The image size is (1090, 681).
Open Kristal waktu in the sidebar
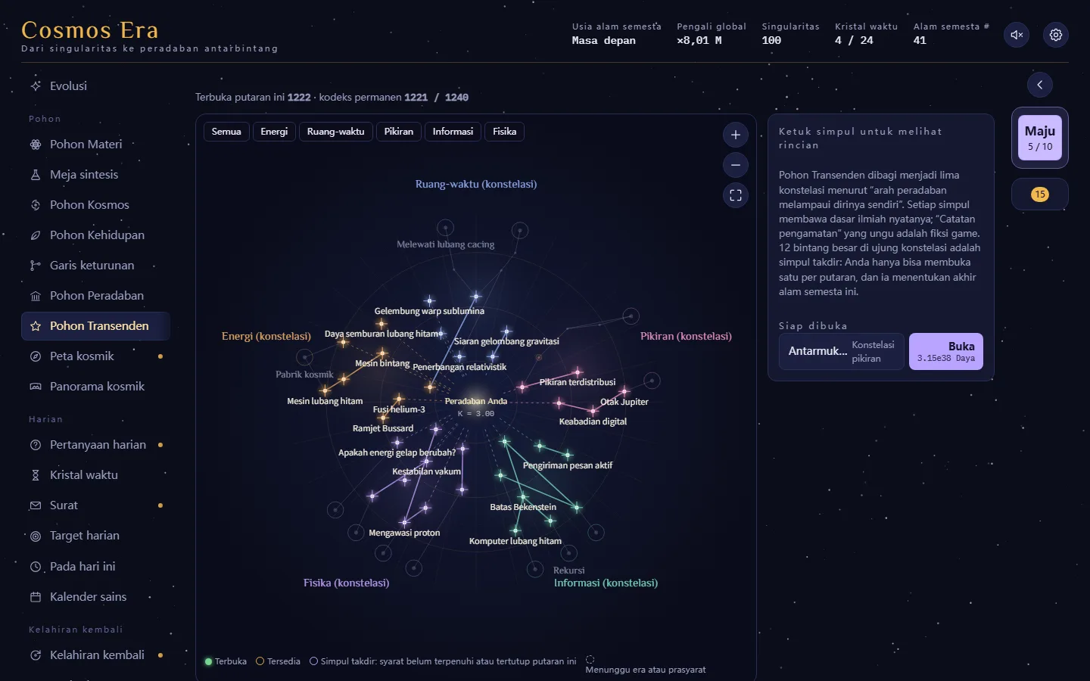[x=95, y=475]
